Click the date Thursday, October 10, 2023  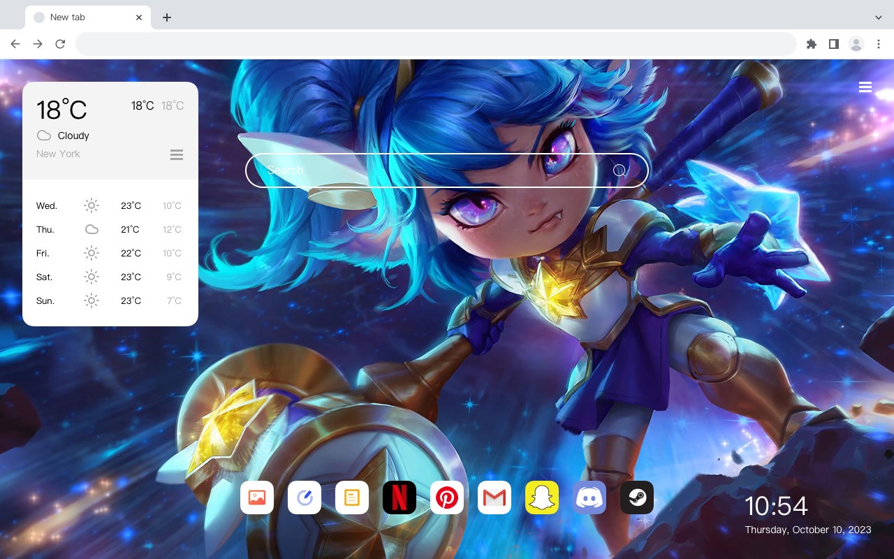click(x=808, y=530)
